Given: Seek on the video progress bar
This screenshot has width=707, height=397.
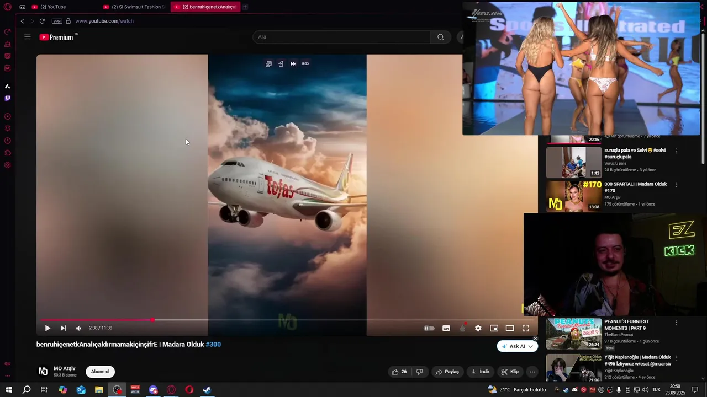Looking at the screenshot, I should coord(287,320).
